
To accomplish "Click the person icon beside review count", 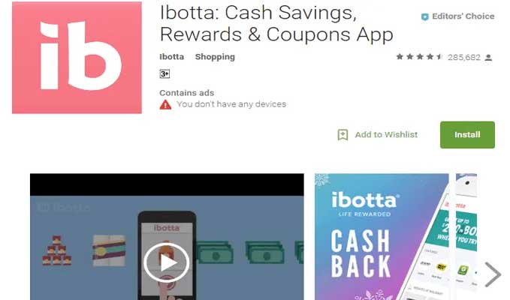I will tap(488, 58).
